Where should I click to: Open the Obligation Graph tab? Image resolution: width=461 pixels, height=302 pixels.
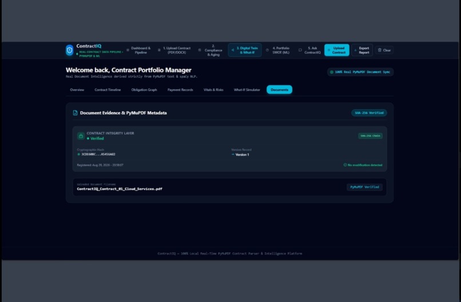pyautogui.click(x=144, y=90)
